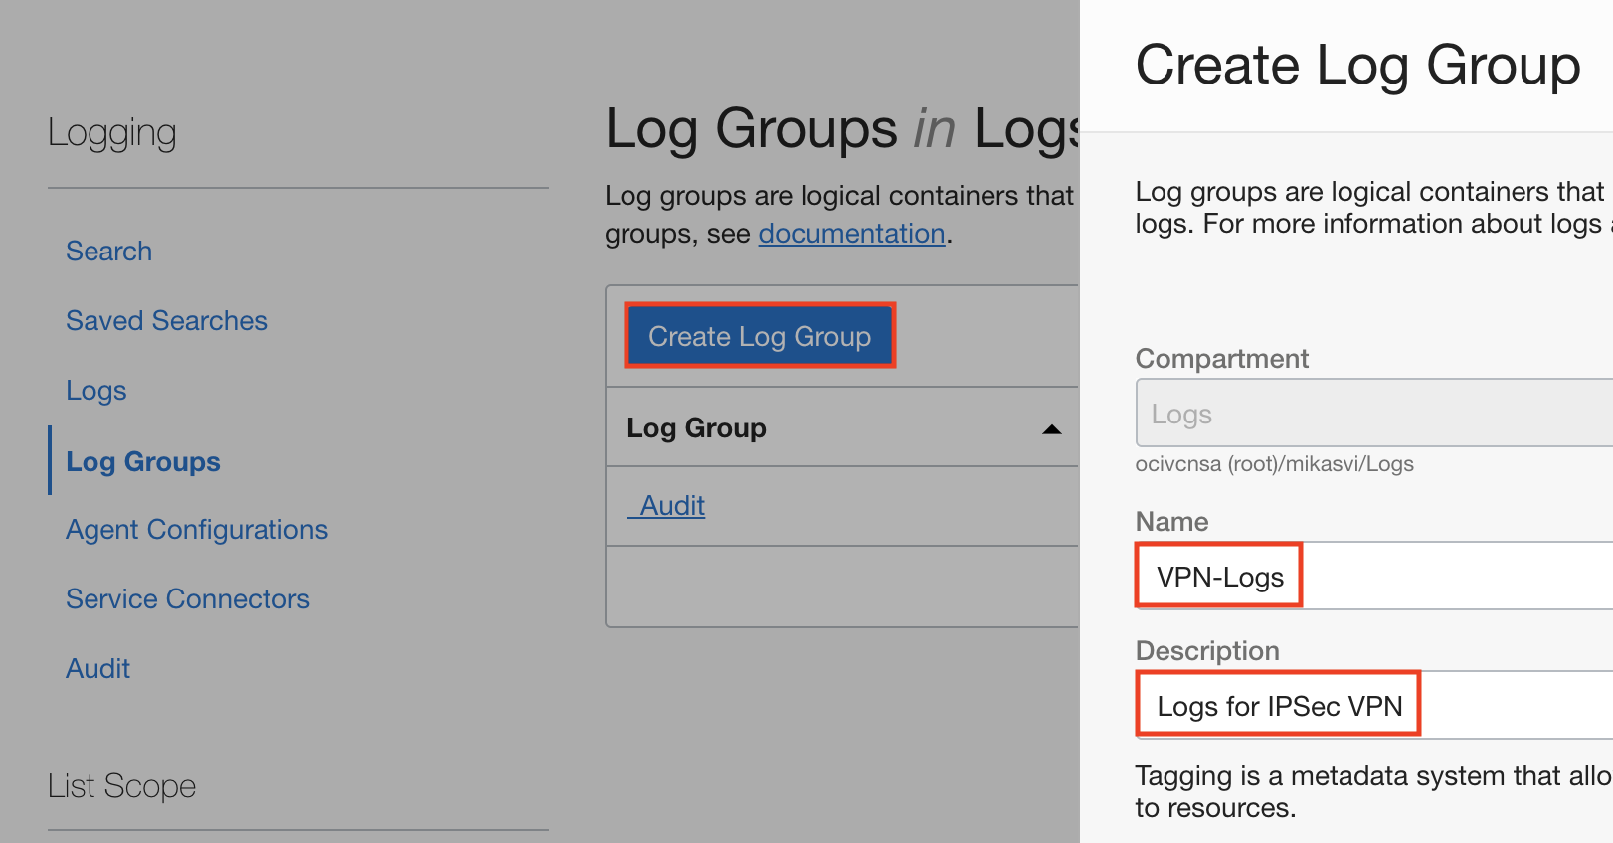Image resolution: width=1613 pixels, height=843 pixels.
Task: Focus the Name field containing VPN-Logs
Action: tap(1372, 577)
